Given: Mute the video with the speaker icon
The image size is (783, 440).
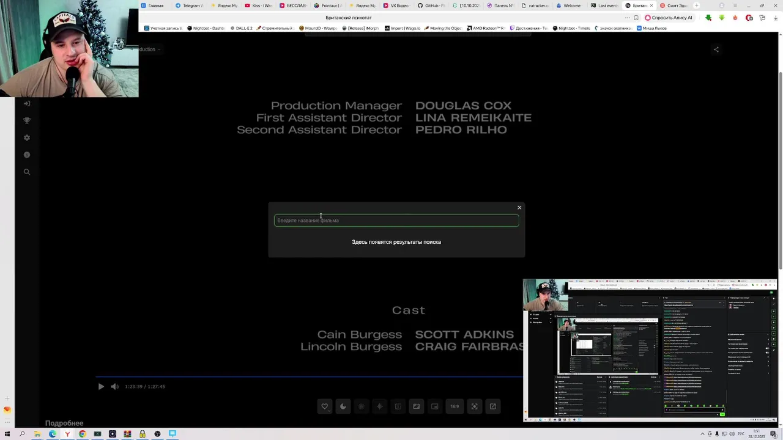Looking at the screenshot, I should tap(114, 386).
